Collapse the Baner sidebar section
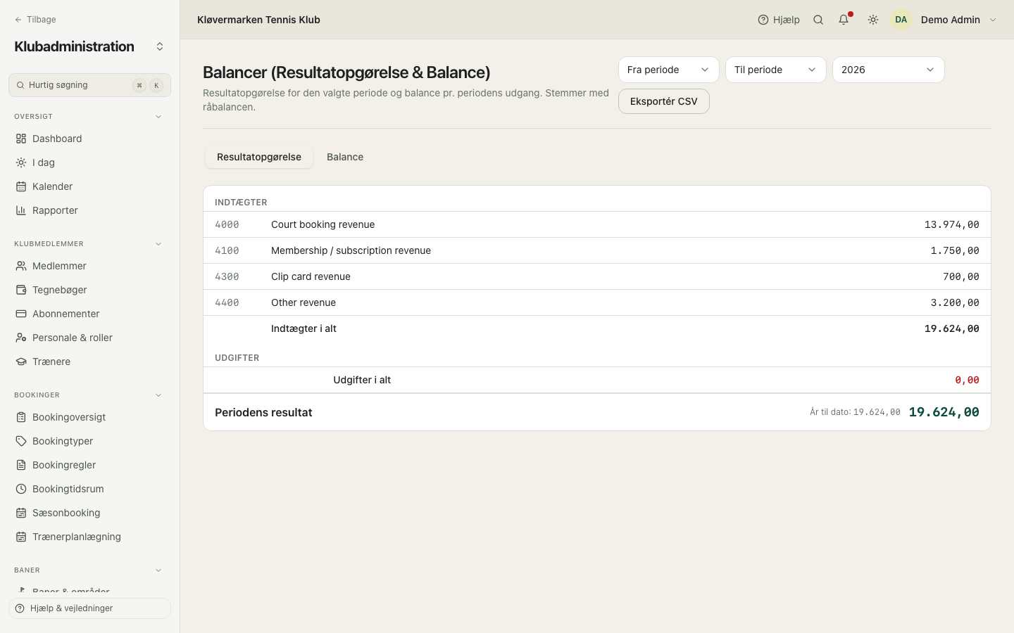Image resolution: width=1014 pixels, height=633 pixels. coord(158,570)
